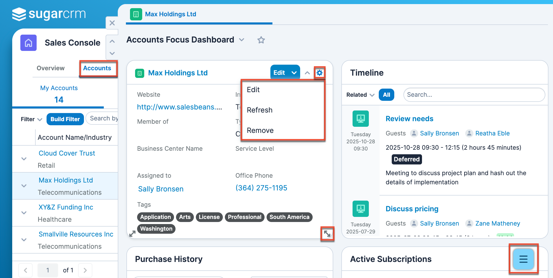
Task: Collapse the Max Holdings dashlet with up chevron
Action: 307,72
